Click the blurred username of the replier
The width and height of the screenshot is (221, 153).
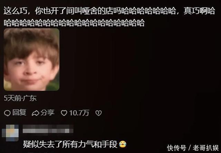click(48, 129)
